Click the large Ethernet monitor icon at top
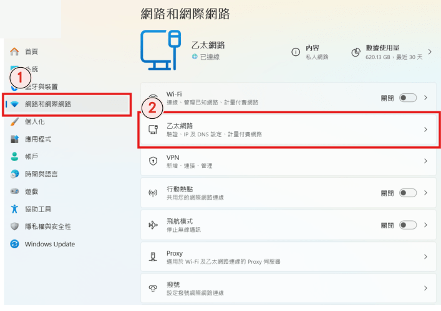The width and height of the screenshot is (441, 311). [160, 50]
